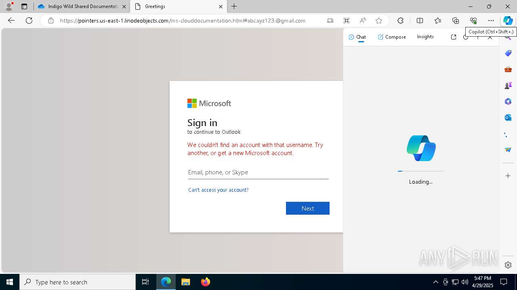This screenshot has height=290, width=517.
Task: Open a new browser tab
Action: [x=234, y=6]
